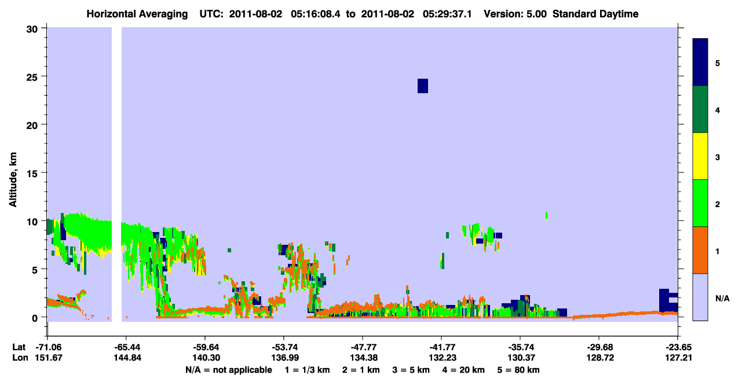Click longitude value '134.38'
753x386 pixels.
tap(363, 358)
